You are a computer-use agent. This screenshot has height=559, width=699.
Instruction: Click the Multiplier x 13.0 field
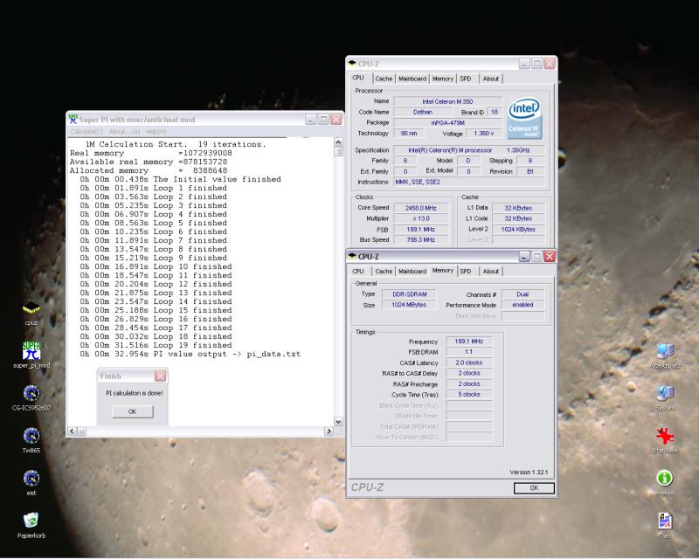pos(421,218)
